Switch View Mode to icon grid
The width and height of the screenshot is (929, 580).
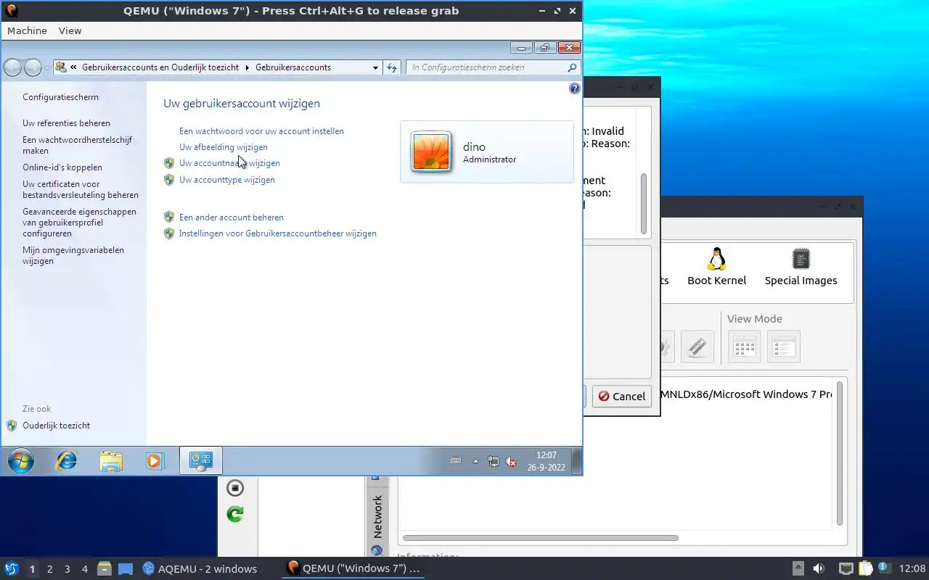click(x=744, y=347)
